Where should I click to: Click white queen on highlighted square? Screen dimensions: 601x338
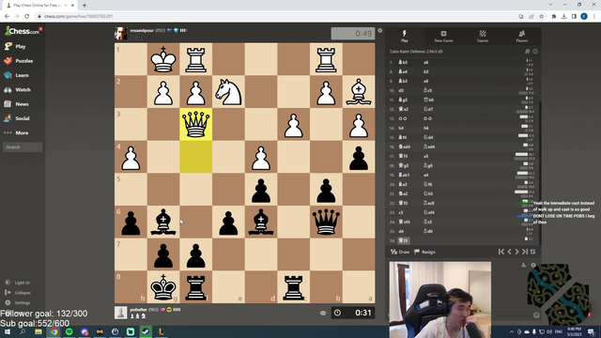point(196,124)
